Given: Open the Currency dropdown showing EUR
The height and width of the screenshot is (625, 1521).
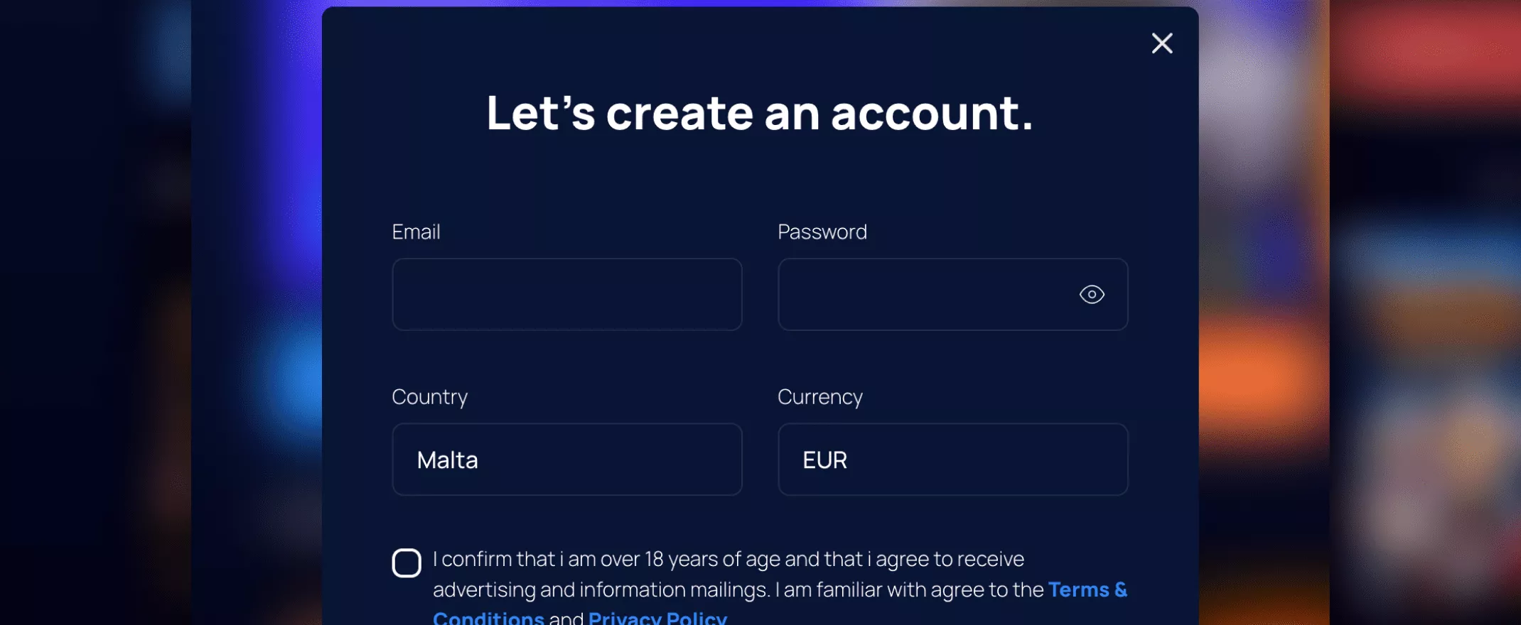Looking at the screenshot, I should [x=953, y=460].
